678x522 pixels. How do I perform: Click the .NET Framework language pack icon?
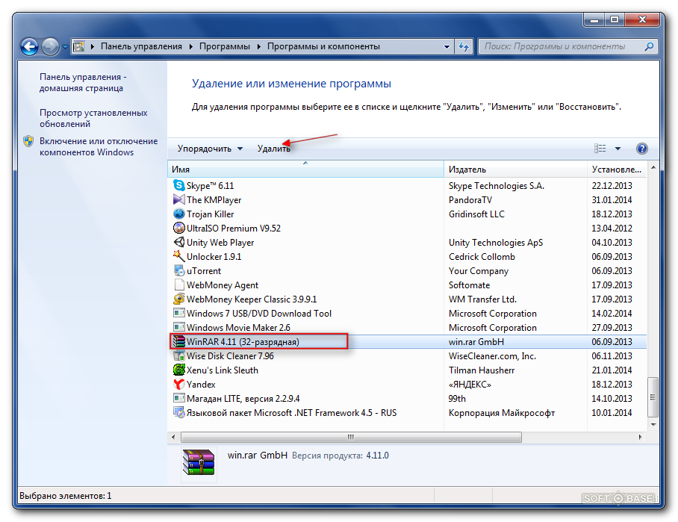pyautogui.click(x=178, y=412)
